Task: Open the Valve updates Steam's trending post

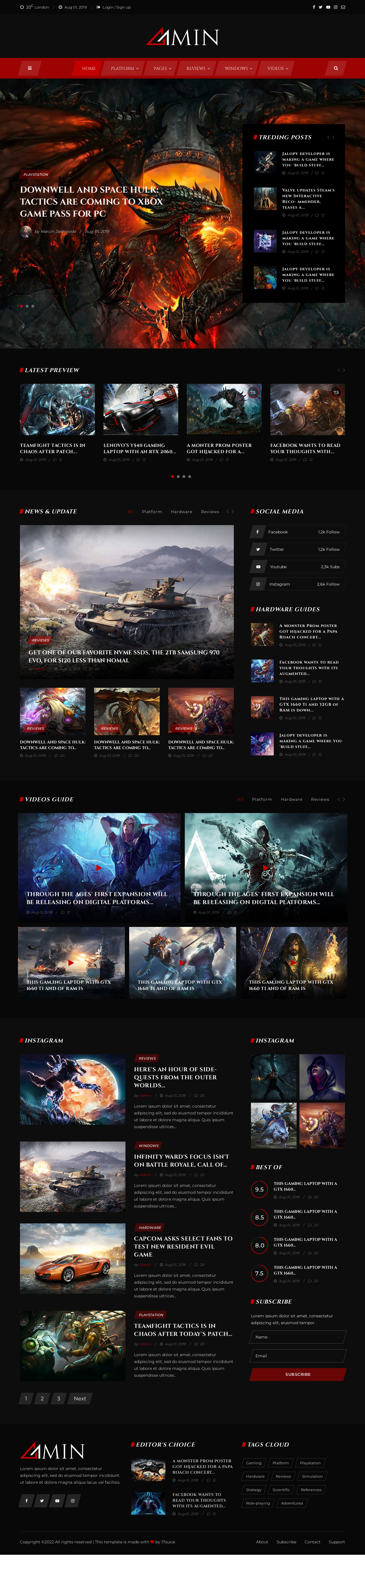Action: tap(309, 199)
